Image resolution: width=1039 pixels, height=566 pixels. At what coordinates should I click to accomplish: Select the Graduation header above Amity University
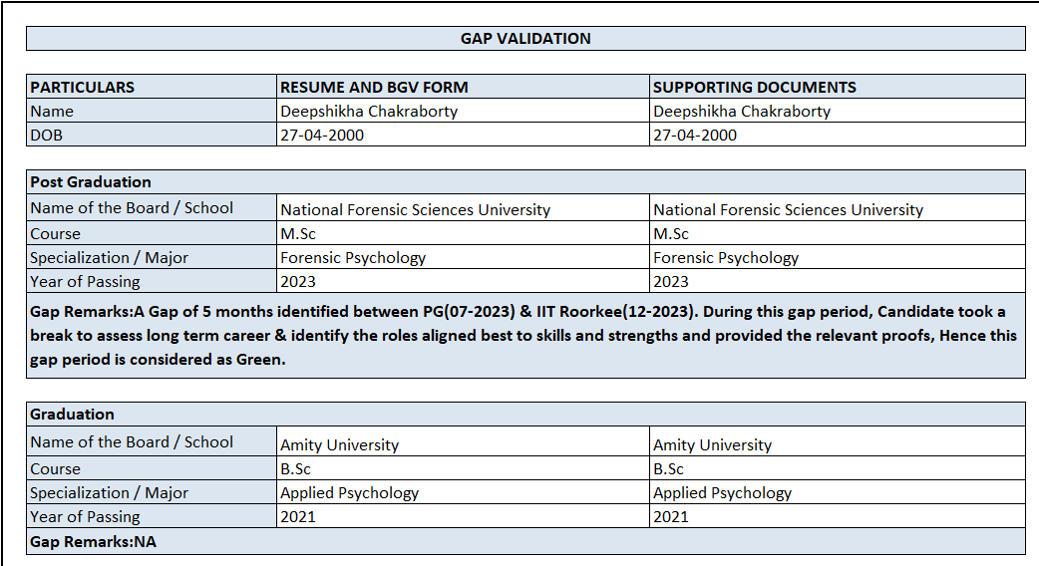point(72,414)
